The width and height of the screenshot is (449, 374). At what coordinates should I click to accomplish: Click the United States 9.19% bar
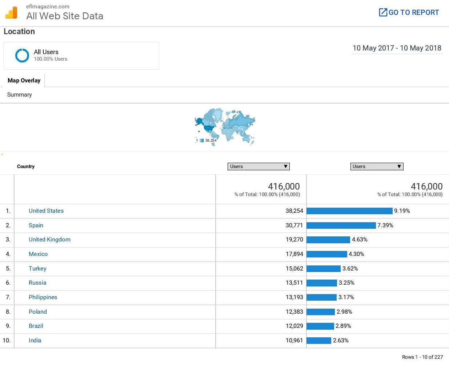[349, 211]
